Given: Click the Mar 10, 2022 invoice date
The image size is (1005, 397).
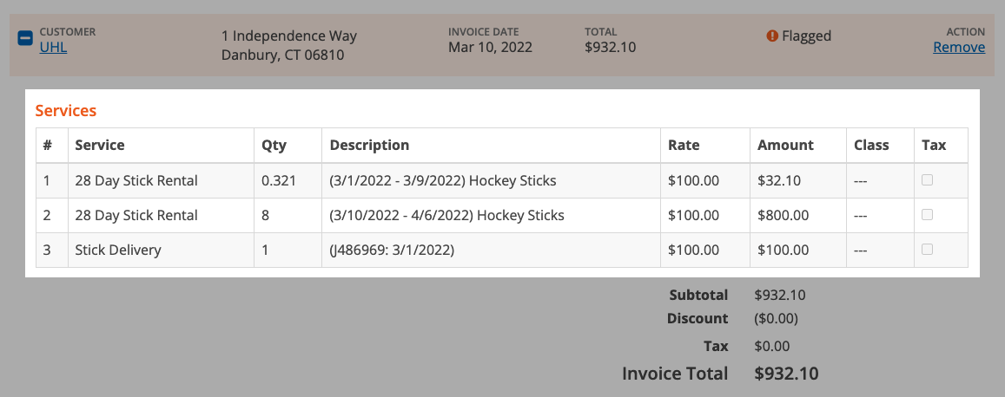Looking at the screenshot, I should coord(490,48).
